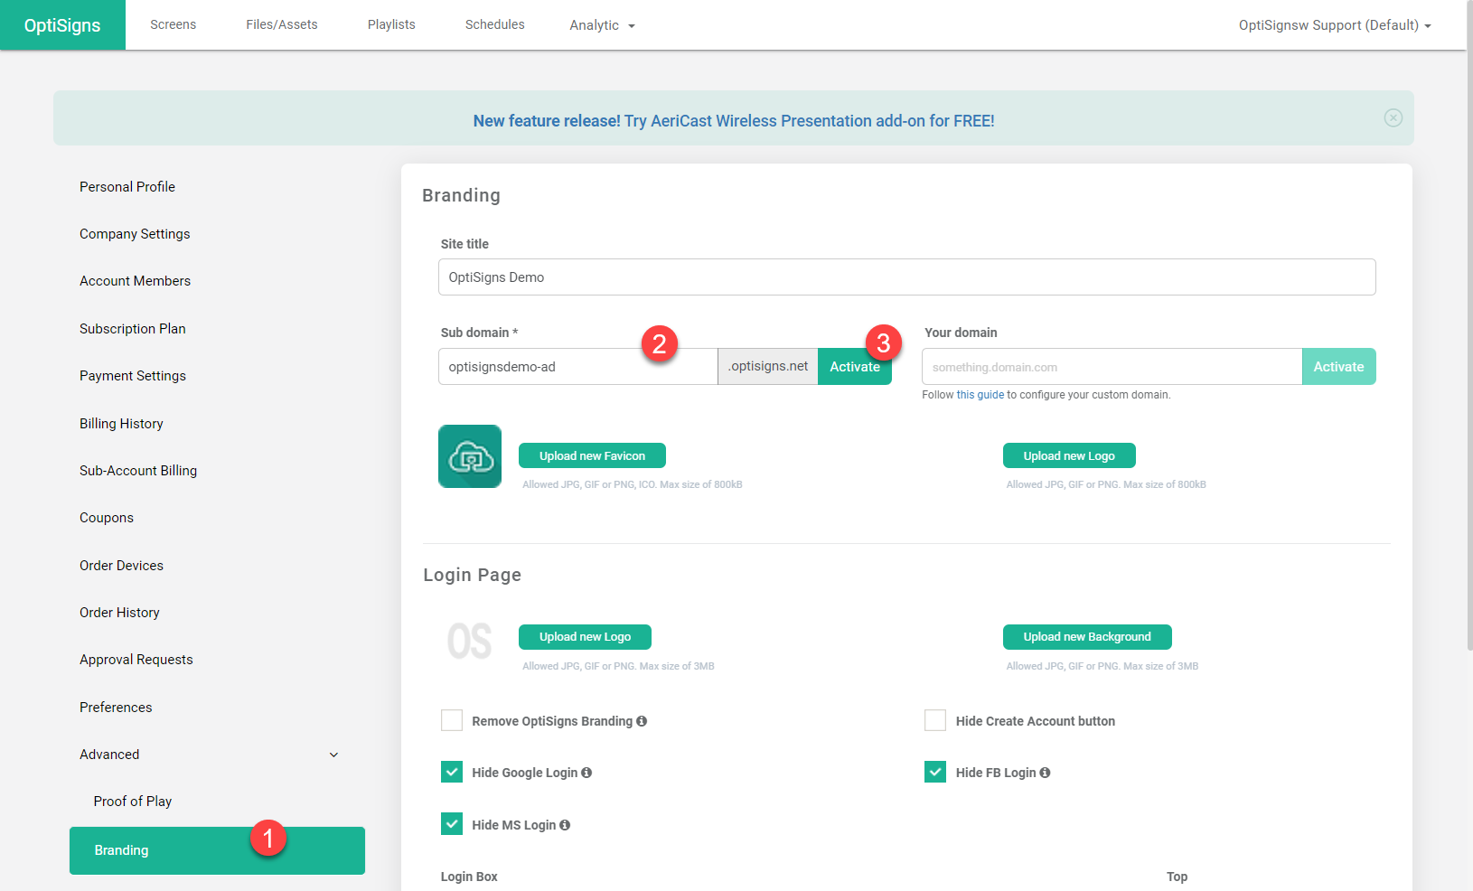The image size is (1473, 891).
Task: Show info tooltip for Hide Google Login
Action: point(586,773)
